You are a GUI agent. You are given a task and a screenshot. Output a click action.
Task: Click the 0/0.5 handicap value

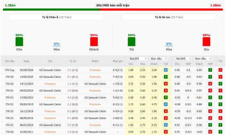188,91
